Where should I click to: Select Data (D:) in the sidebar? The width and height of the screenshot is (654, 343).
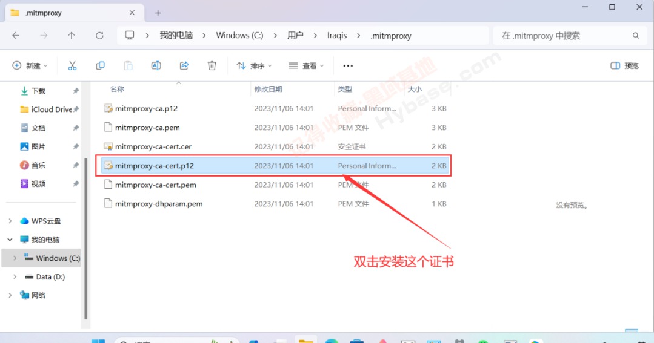pos(50,277)
